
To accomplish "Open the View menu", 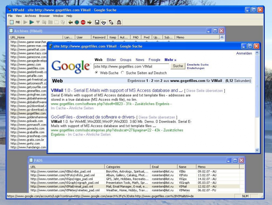I will pyautogui.click(x=19, y=16).
